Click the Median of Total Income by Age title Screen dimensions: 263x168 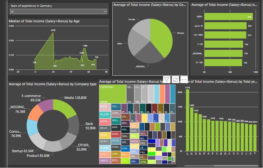tap(44, 21)
